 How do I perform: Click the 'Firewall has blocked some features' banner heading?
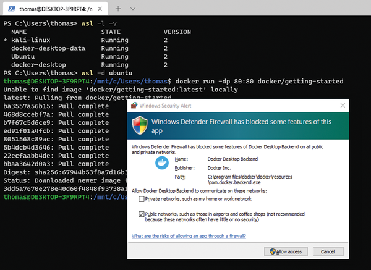point(241,126)
